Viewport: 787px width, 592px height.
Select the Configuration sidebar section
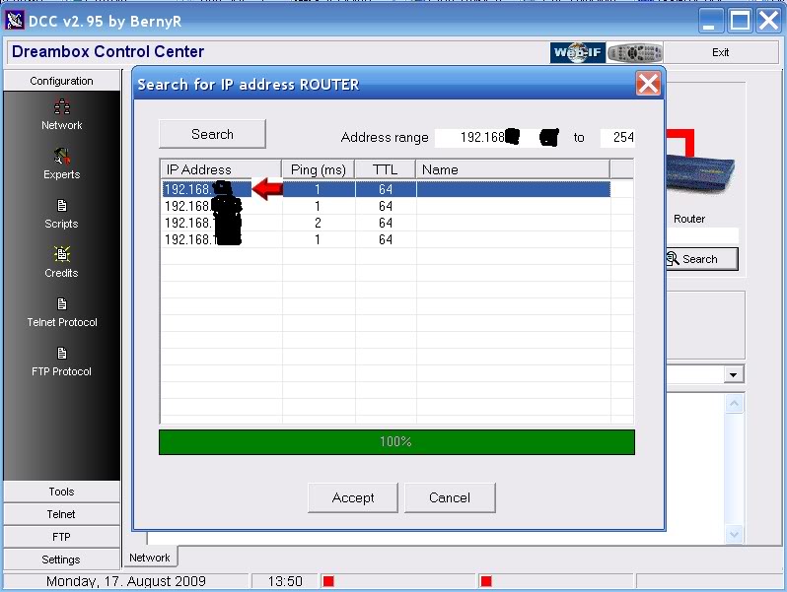[x=62, y=81]
